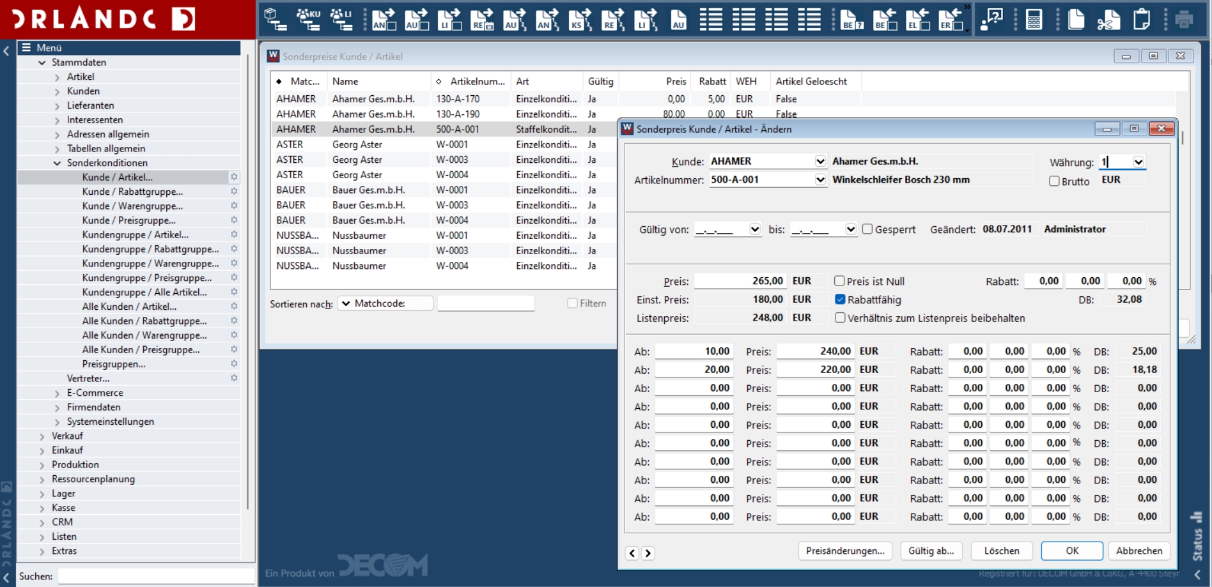Screen dimensions: 1212x587
Task: Open the bis date dropdown
Action: (851, 229)
